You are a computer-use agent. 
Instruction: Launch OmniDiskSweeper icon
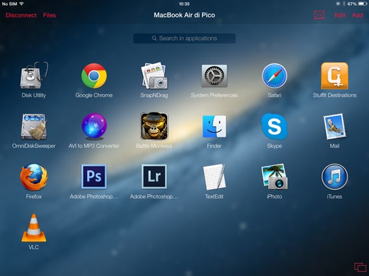[34, 127]
